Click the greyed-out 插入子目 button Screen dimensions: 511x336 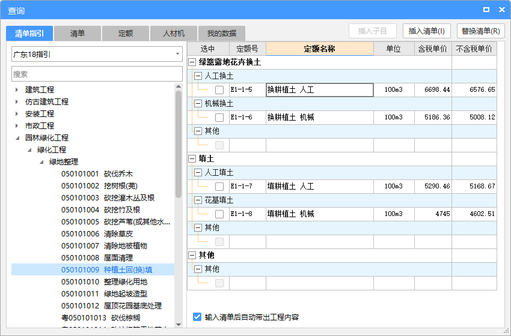[373, 31]
